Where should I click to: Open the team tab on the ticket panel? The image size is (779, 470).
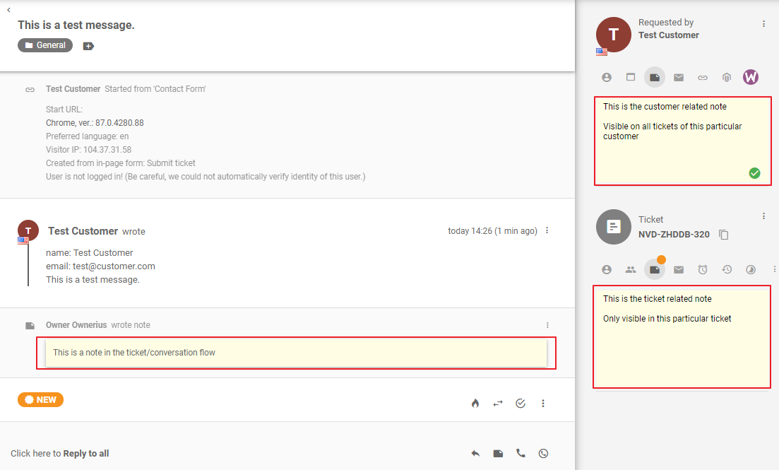pyautogui.click(x=630, y=269)
